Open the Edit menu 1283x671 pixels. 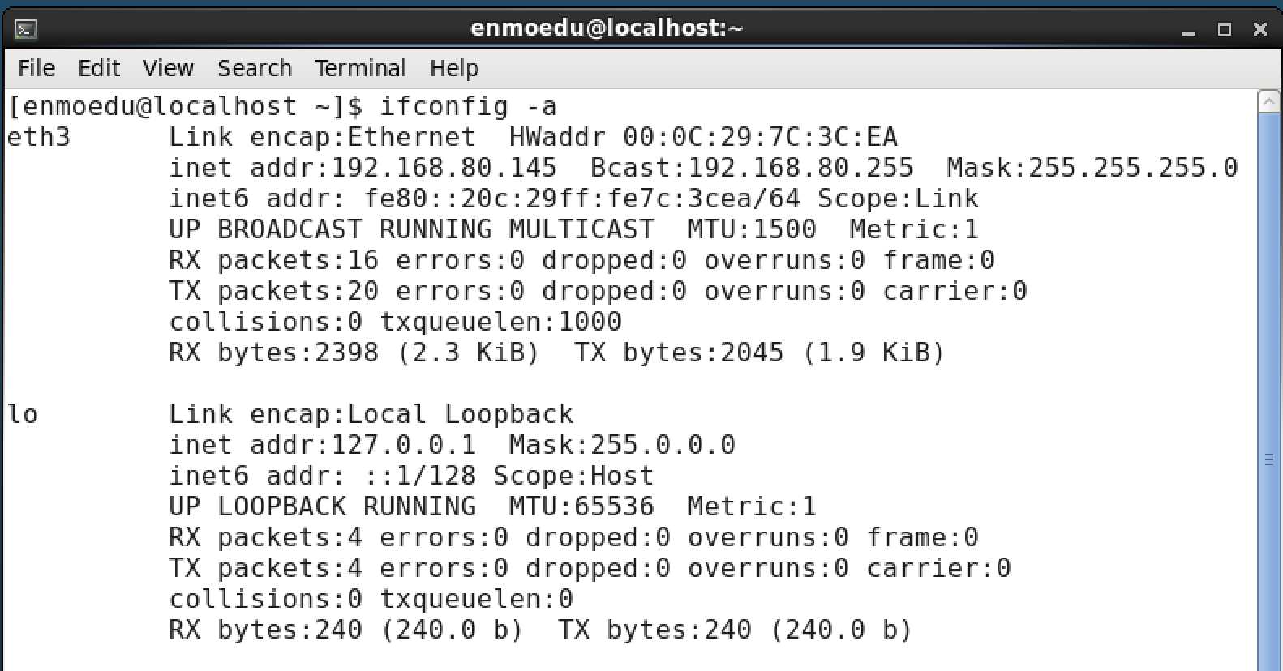99,68
